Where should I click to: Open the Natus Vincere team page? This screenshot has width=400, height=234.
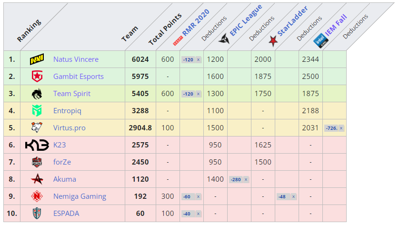tap(76, 59)
